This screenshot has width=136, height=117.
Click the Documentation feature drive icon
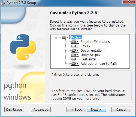click(75, 51)
